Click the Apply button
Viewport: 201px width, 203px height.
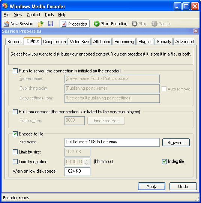(x=151, y=186)
